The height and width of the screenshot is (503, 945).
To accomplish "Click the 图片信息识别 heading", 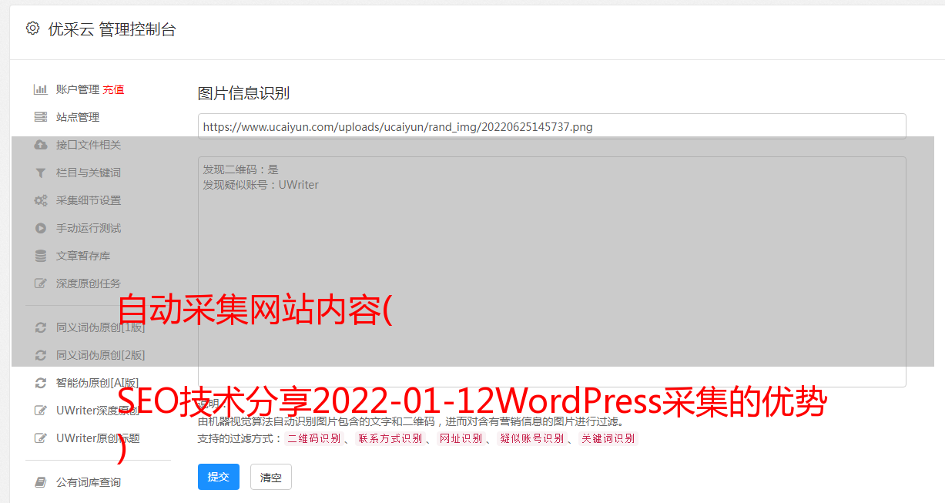I will point(243,93).
